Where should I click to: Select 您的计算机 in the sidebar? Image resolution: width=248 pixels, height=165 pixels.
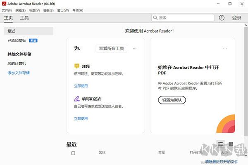[x=17, y=64]
